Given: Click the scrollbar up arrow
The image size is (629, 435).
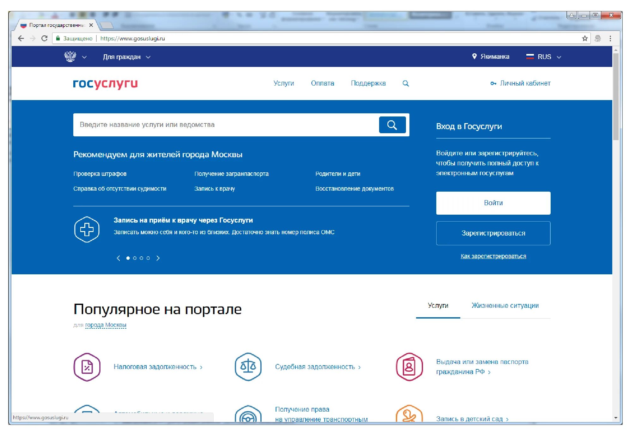Looking at the screenshot, I should tap(616, 50).
